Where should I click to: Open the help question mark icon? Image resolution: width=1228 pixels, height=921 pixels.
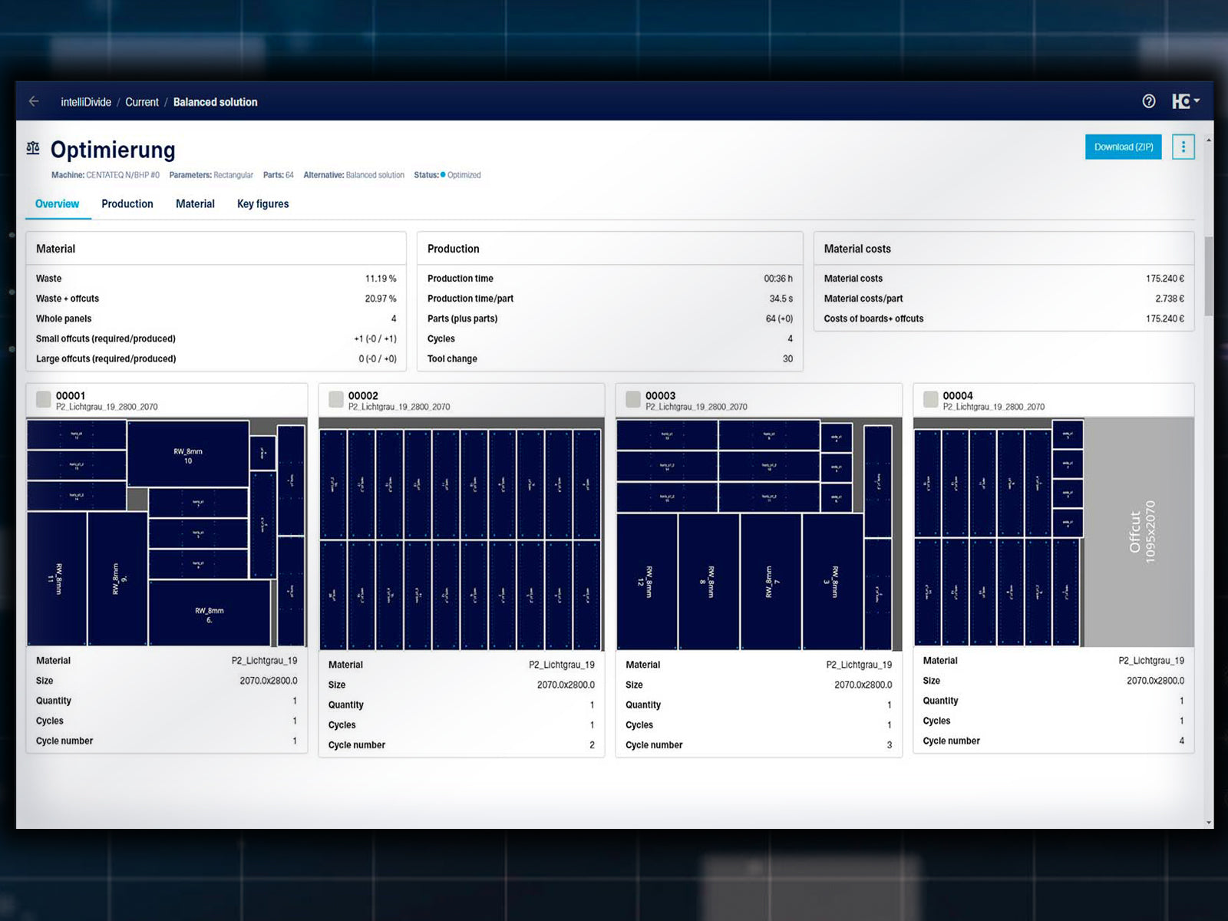click(x=1148, y=101)
